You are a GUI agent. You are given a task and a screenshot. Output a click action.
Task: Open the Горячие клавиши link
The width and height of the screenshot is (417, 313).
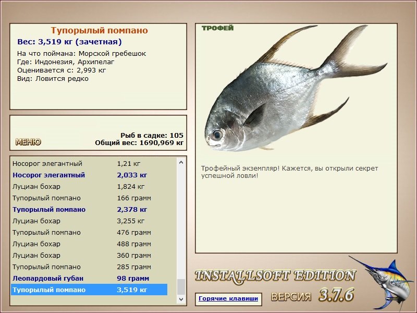(x=228, y=298)
